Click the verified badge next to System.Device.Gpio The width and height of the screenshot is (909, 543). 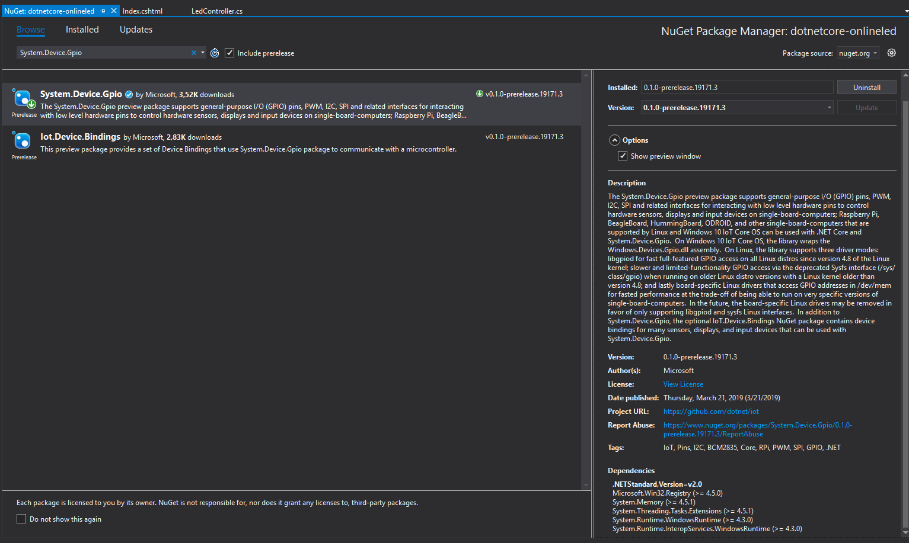click(x=129, y=95)
